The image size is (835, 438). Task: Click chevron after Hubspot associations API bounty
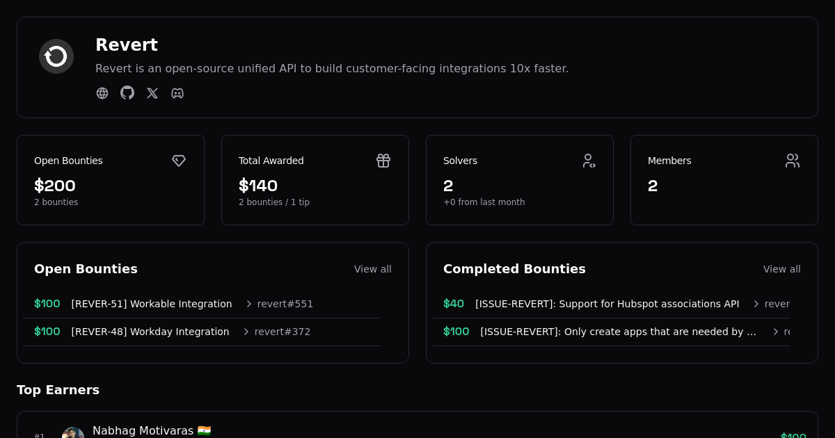[756, 304]
